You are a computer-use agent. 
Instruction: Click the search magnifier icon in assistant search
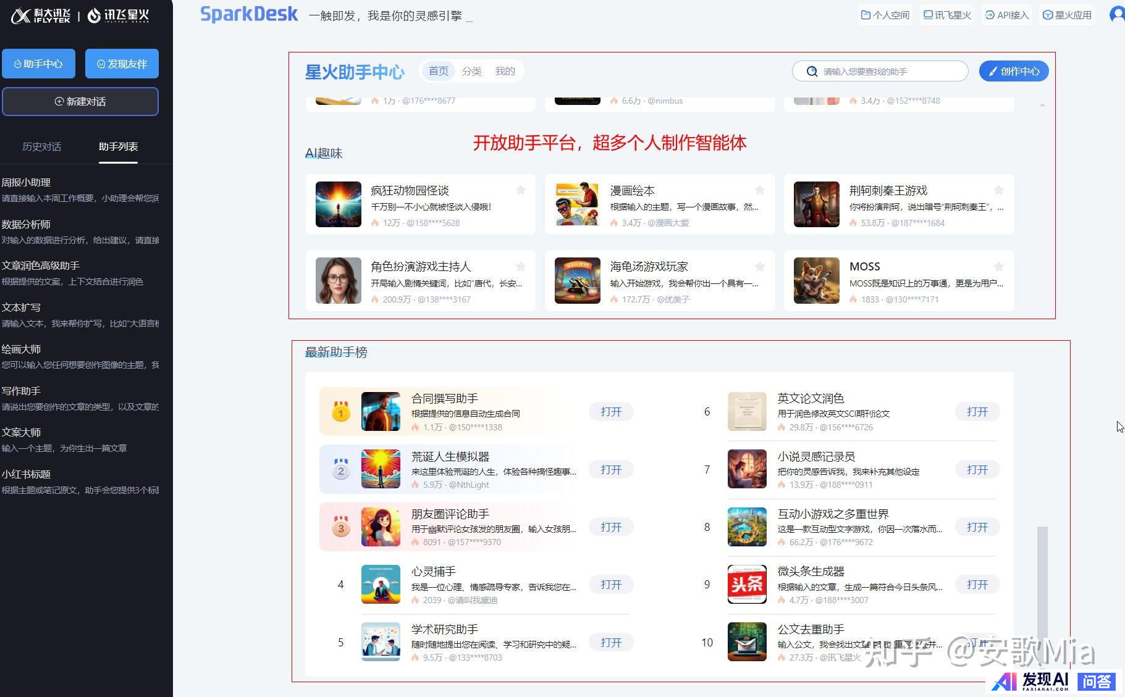click(x=812, y=72)
